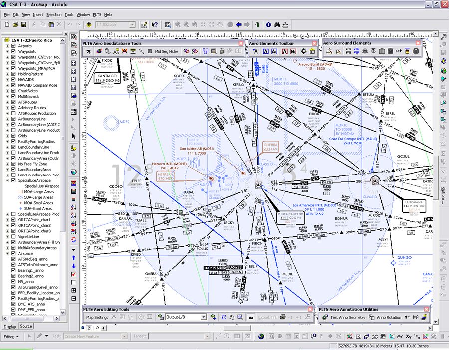
Task: Open the Editor dropdown menu
Action: pos(13,336)
